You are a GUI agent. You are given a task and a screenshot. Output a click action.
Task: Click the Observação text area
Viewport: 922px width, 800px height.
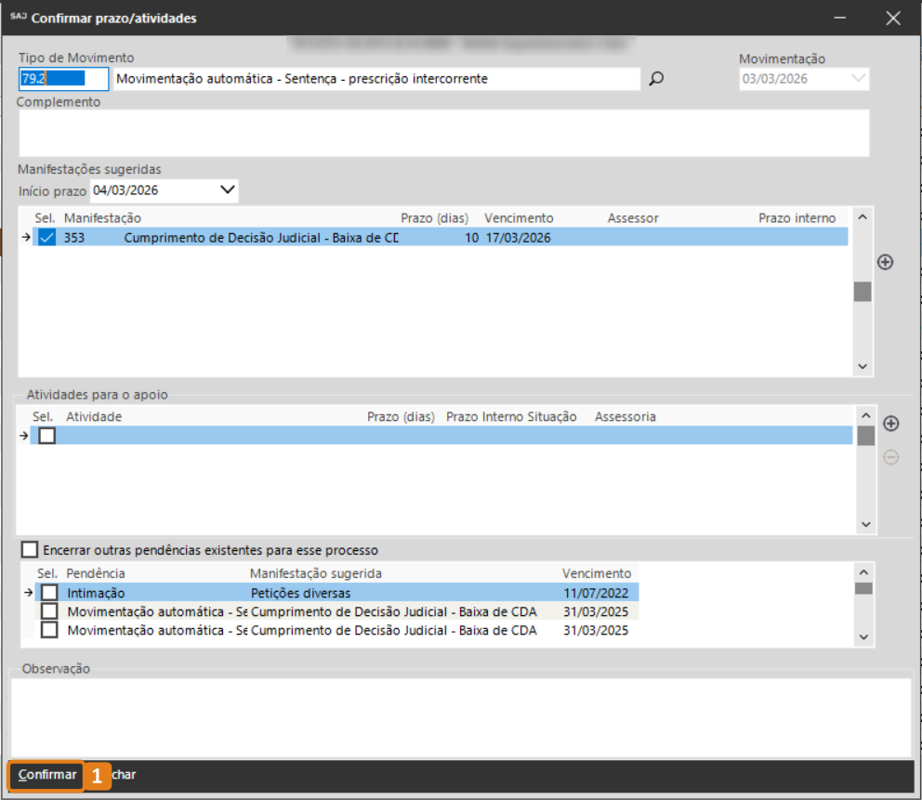(x=460, y=715)
